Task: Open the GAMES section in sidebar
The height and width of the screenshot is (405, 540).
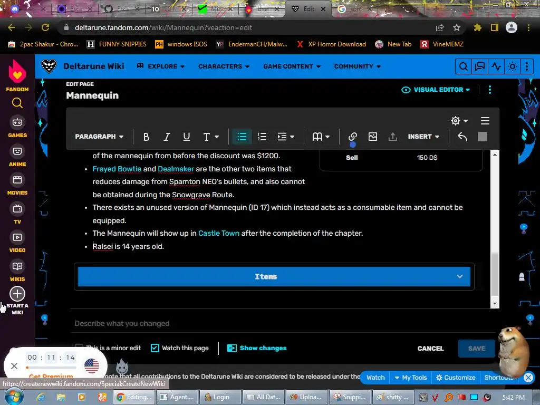Action: click(17, 127)
